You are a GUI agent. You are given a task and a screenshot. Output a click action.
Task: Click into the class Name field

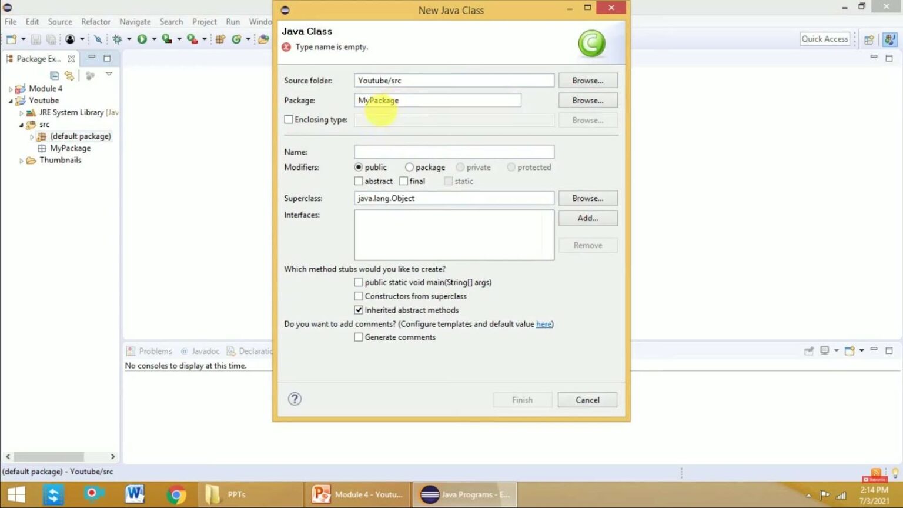[x=454, y=152]
